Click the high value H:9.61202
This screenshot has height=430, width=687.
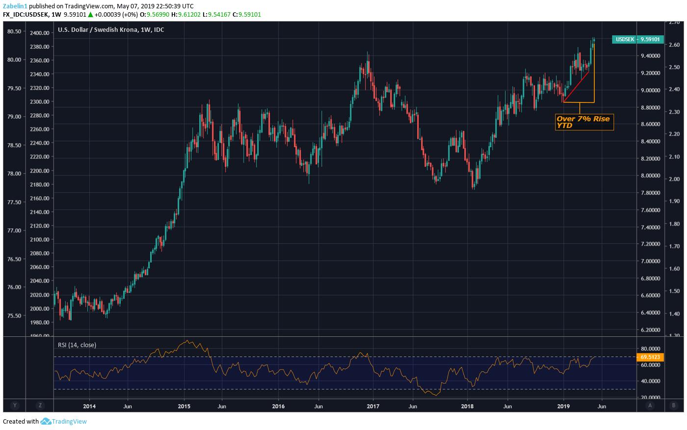186,14
